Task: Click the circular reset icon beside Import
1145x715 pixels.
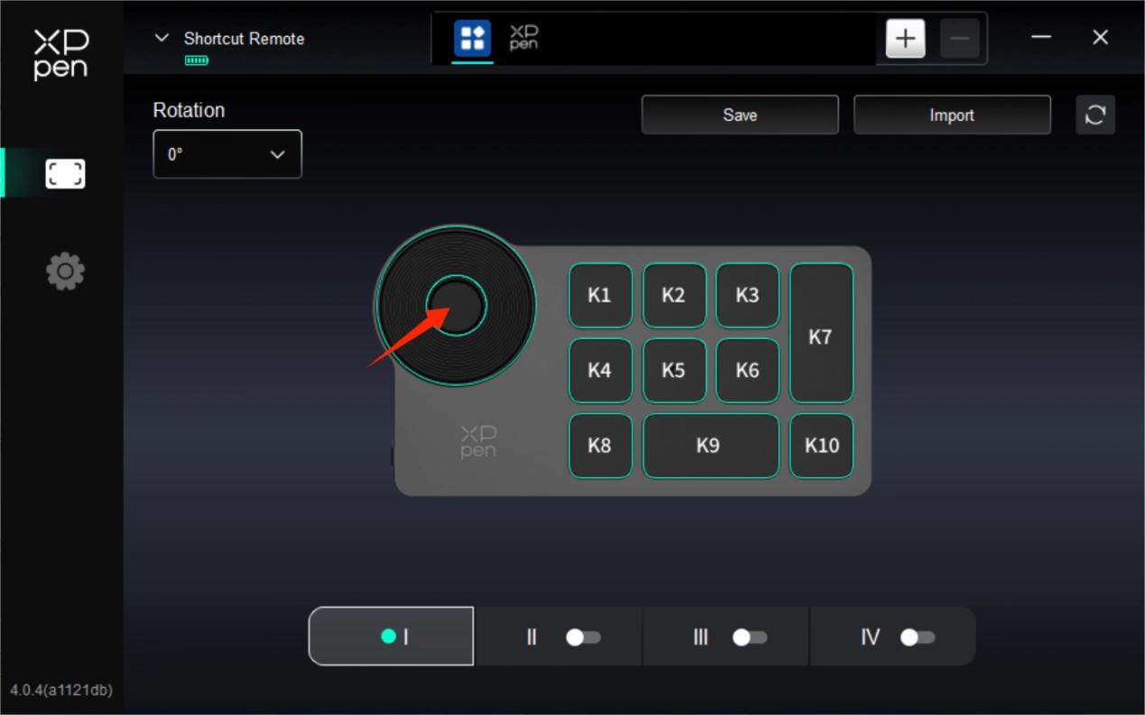Action: [1095, 116]
